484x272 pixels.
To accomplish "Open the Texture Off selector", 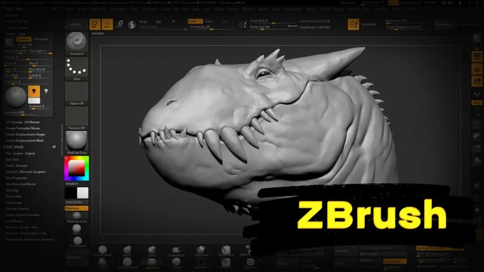I will [x=77, y=118].
